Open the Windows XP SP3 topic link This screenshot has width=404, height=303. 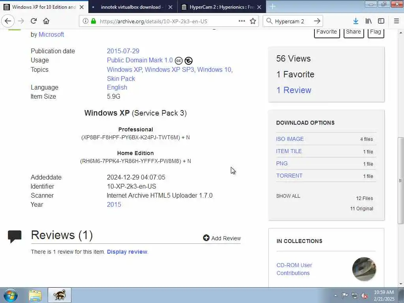pos(170,69)
